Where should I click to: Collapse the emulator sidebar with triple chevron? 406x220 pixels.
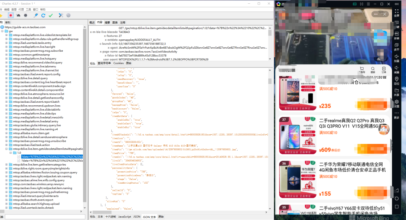(x=397, y=4)
